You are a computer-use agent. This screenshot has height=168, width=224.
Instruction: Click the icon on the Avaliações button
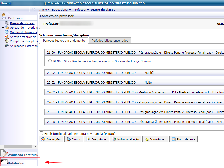click(x=43, y=139)
